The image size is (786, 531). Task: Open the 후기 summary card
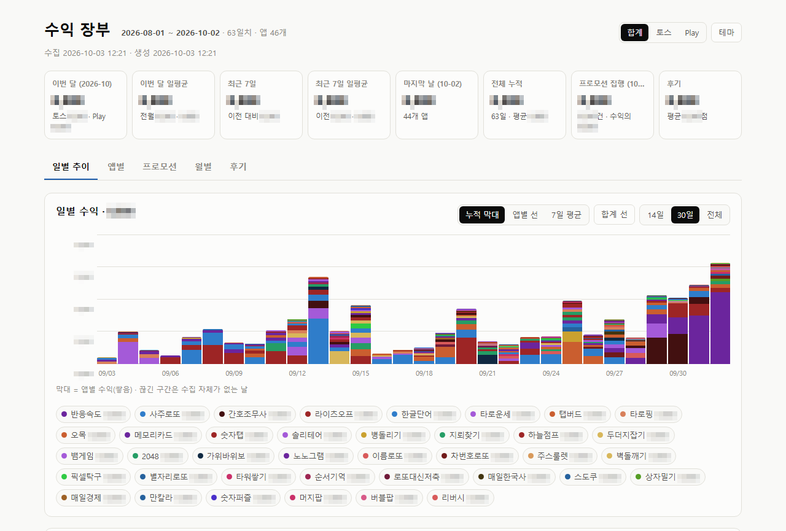coord(700,105)
